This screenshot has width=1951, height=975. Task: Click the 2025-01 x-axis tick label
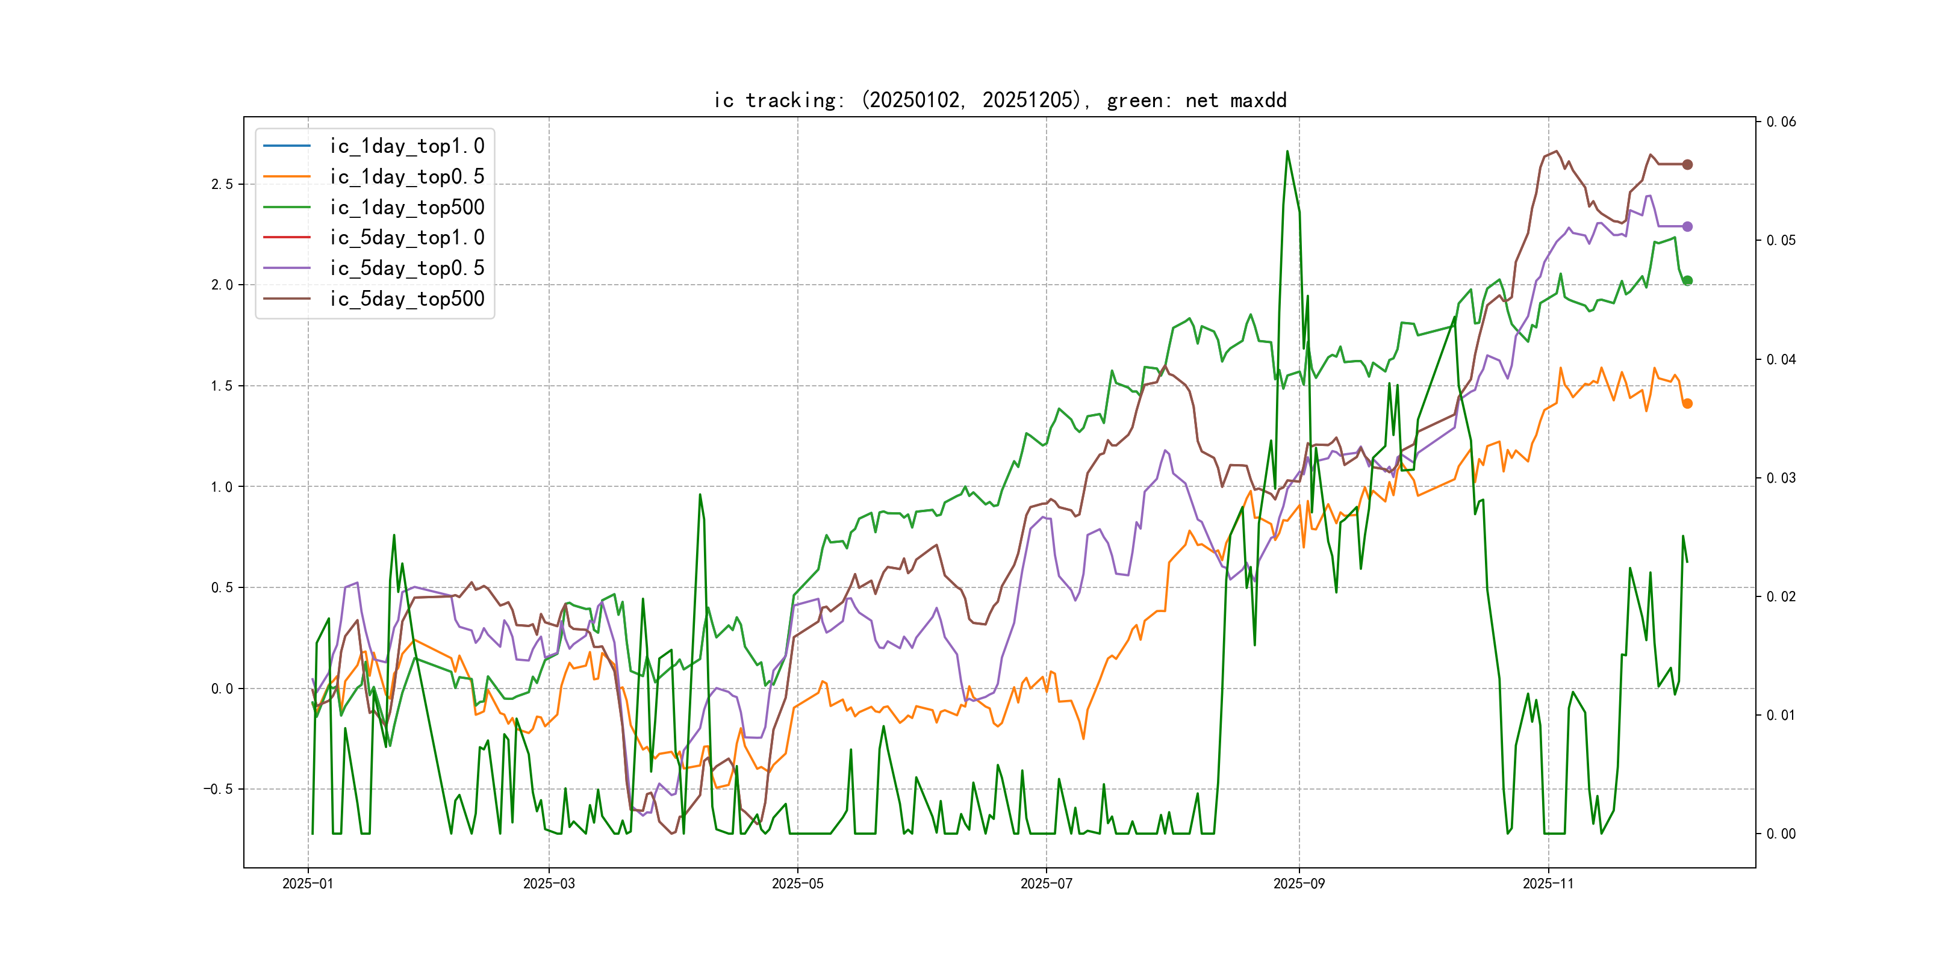click(308, 884)
